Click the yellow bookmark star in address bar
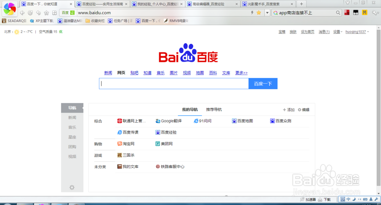 pos(259,13)
